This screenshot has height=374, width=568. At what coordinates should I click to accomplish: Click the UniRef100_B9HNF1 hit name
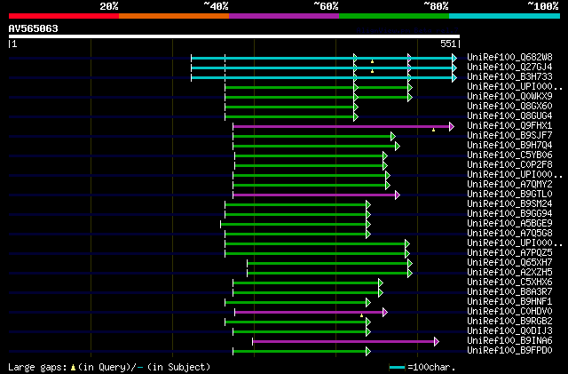click(x=509, y=302)
